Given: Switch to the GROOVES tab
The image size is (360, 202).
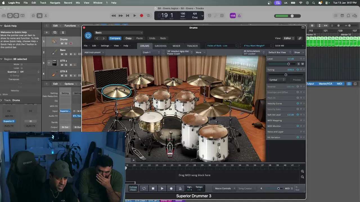Looking at the screenshot, I should click(x=161, y=46).
